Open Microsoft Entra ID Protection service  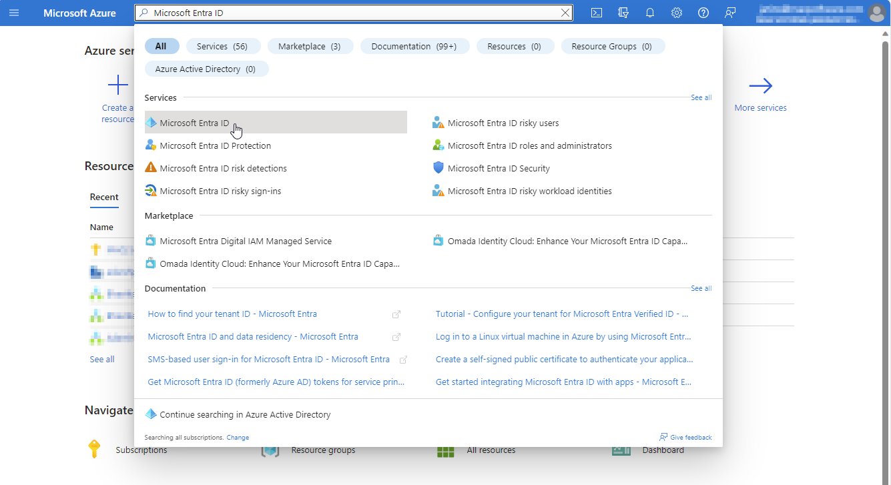[x=215, y=145]
